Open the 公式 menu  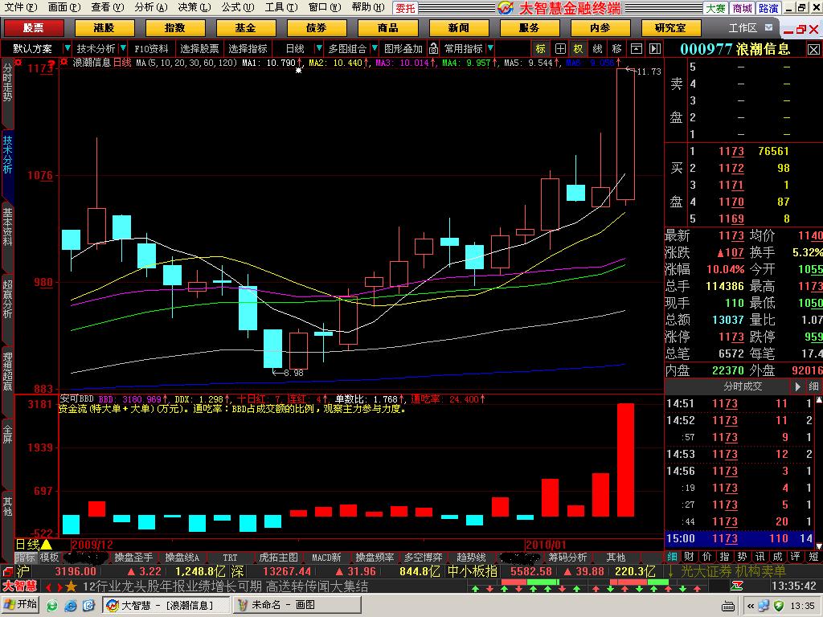[237, 7]
